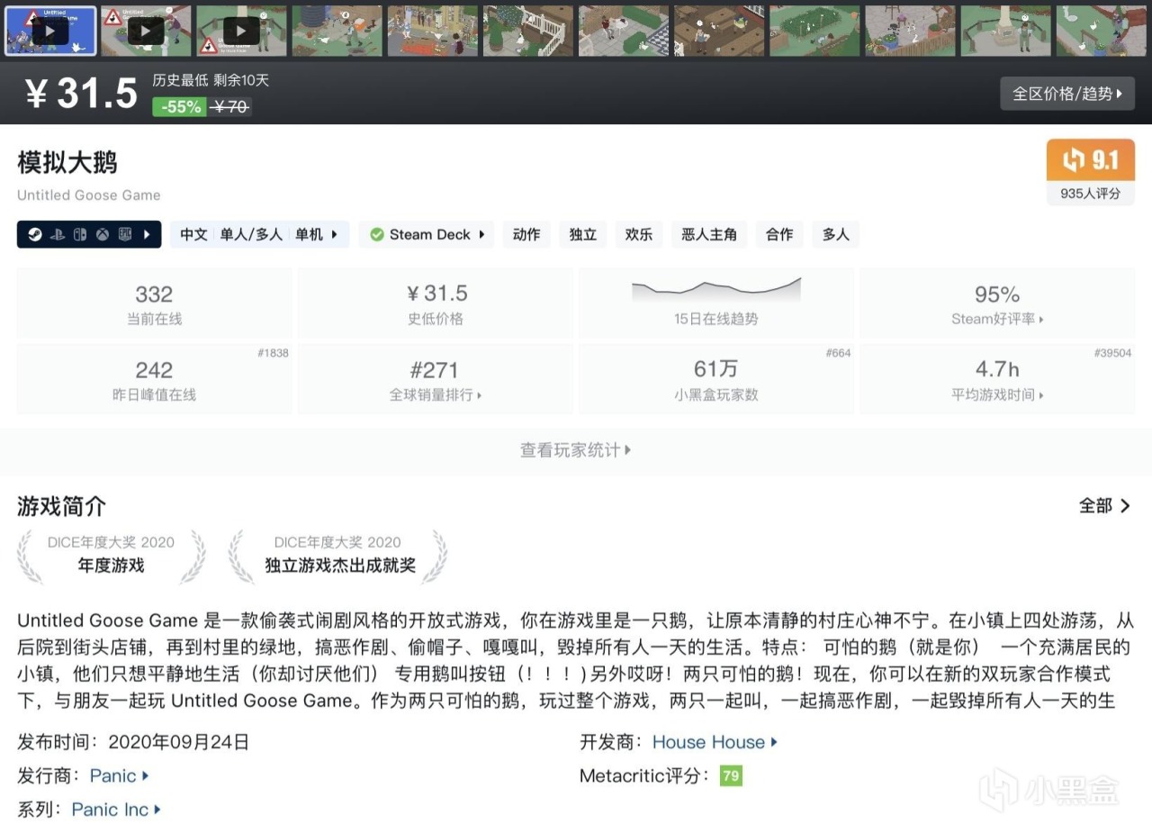Click the -55% discount badge

coord(179,106)
